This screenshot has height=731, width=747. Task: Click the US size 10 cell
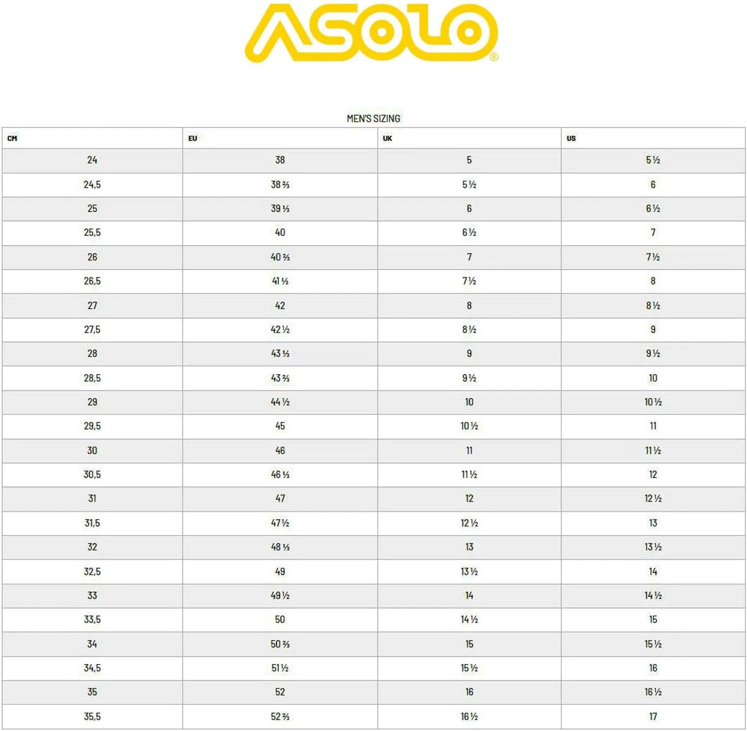pos(653,378)
